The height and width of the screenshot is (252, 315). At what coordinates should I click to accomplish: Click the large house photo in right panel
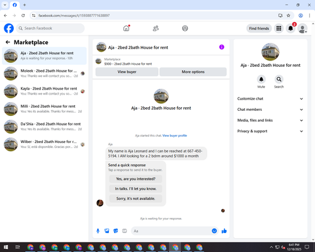point(270,52)
